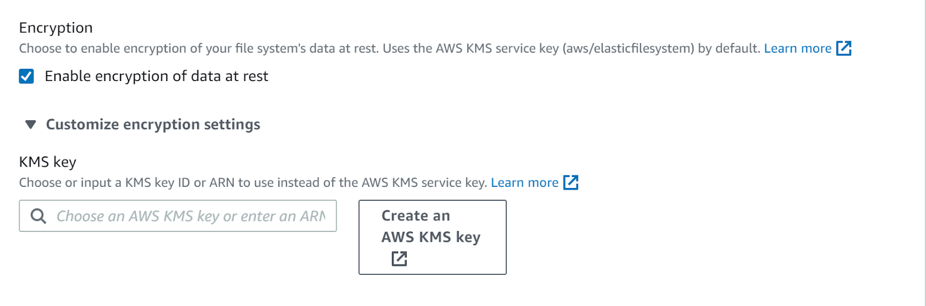
Task: Click the '(aws/elasticfilesystem)' text in the description
Action: coord(628,49)
